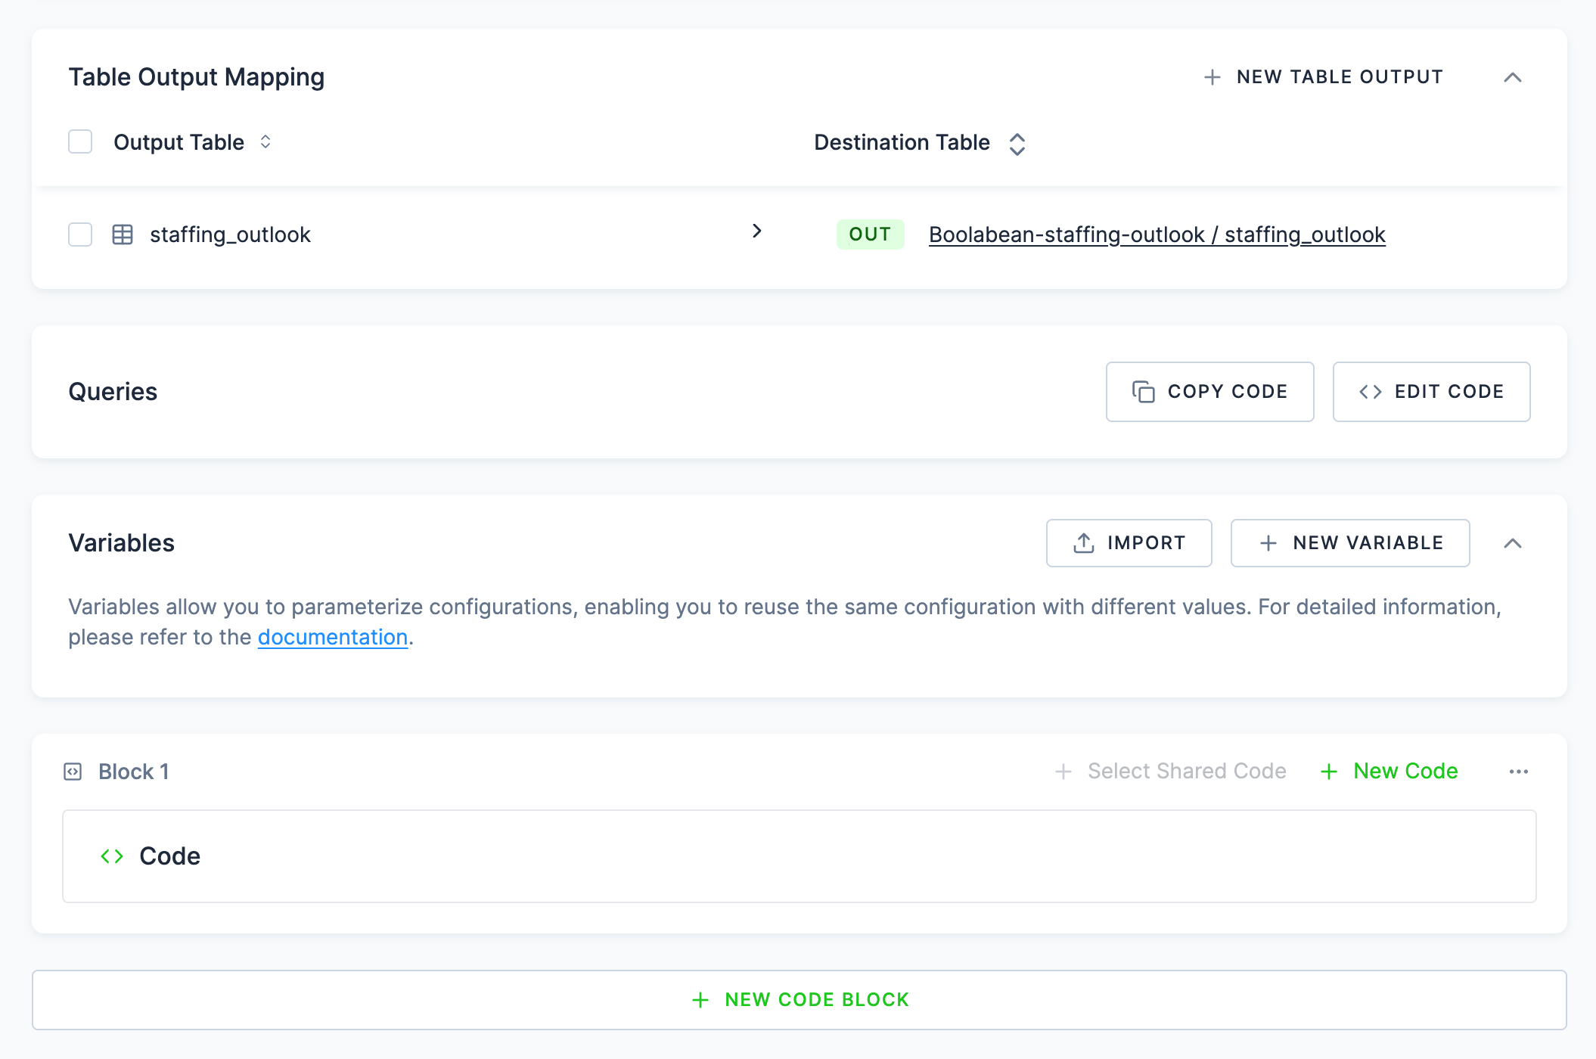Viewport: 1596px width, 1059px height.
Task: Open the Code item in Block 1
Action: point(799,856)
